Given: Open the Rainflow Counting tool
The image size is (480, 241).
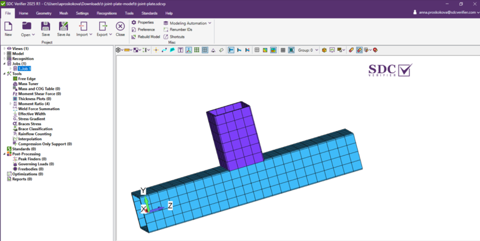Looking at the screenshot, I should point(34,134).
